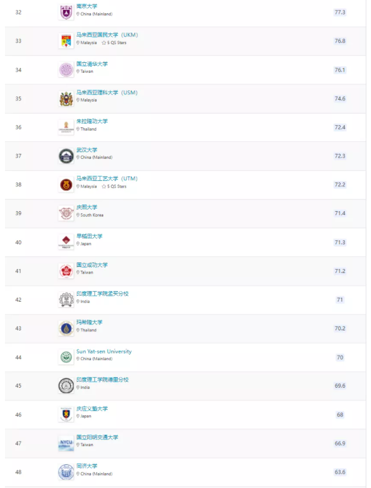The height and width of the screenshot is (488, 371).
Task: Open the UKM university logo thumbnail
Action: pos(66,41)
